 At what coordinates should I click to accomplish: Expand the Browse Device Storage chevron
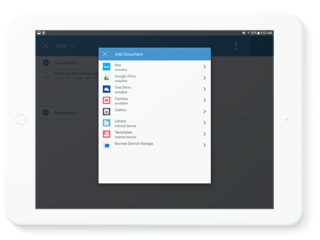point(205,145)
